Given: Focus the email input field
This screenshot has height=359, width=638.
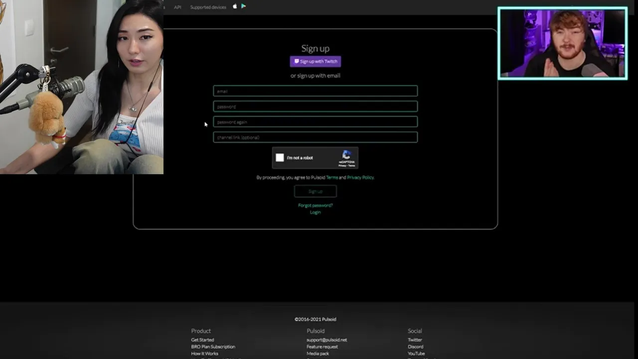Looking at the screenshot, I should (316, 91).
